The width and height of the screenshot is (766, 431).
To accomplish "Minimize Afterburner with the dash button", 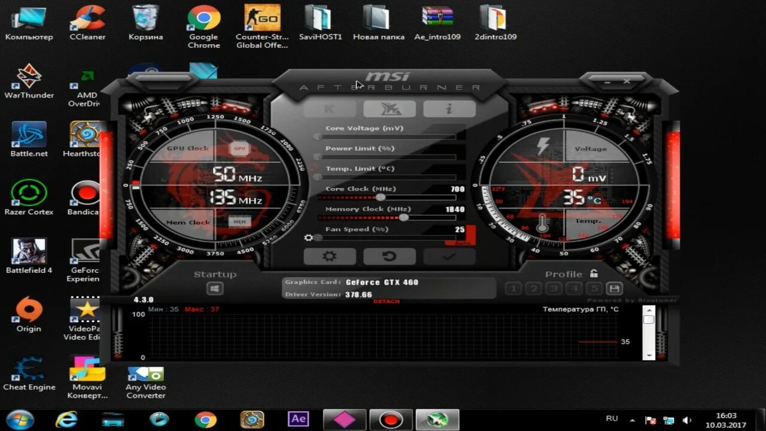I will click(x=607, y=81).
